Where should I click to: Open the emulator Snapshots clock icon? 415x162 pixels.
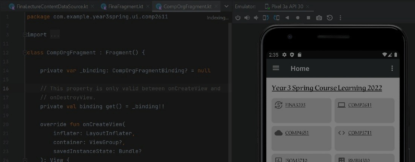[x=330, y=18]
